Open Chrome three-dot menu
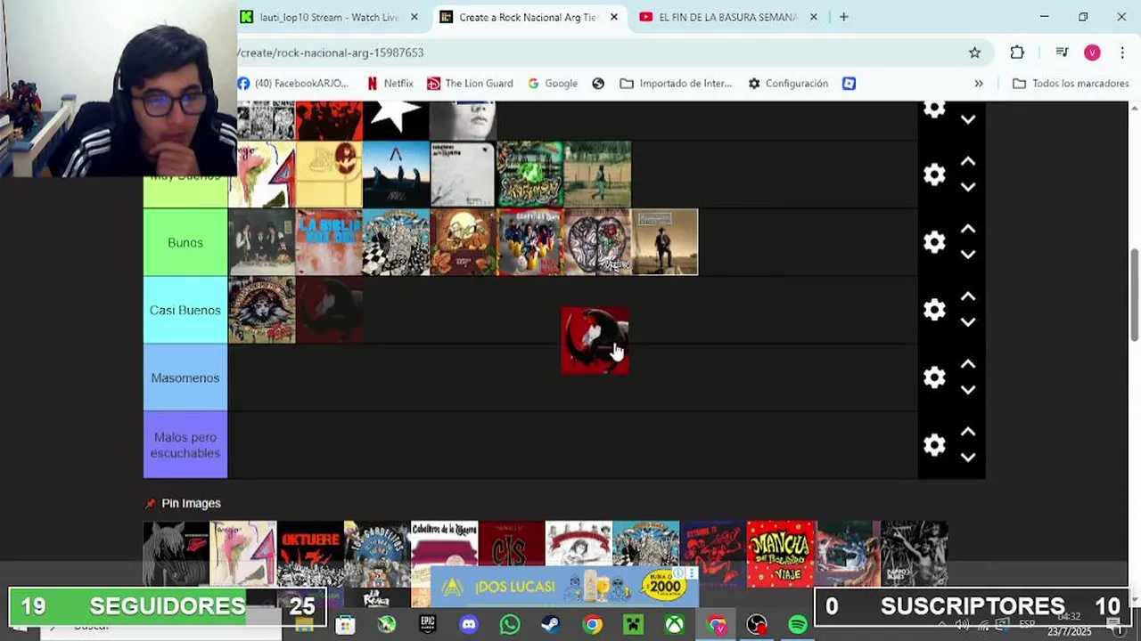The height and width of the screenshot is (641, 1141). (x=1121, y=53)
